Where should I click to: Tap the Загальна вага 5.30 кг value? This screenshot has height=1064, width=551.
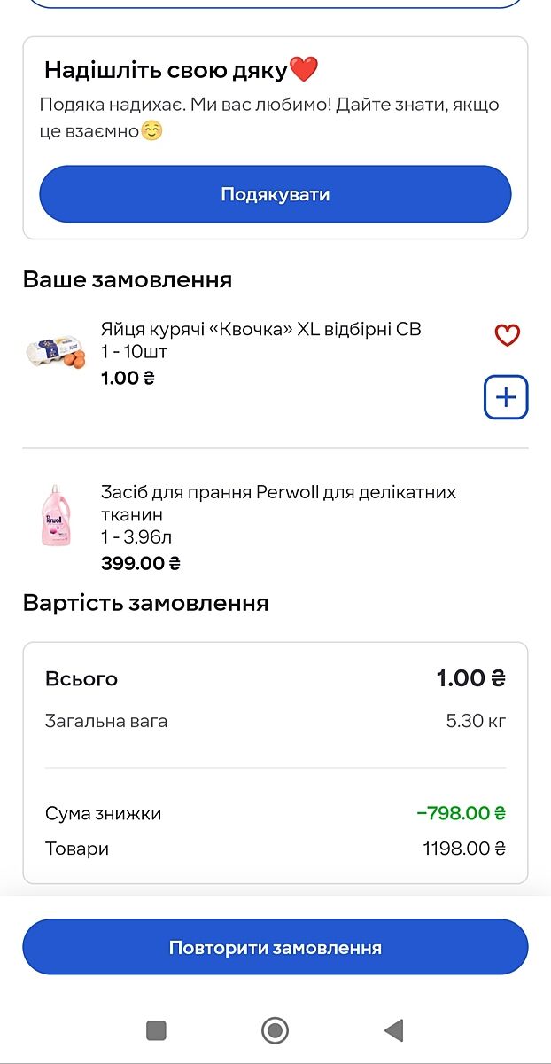[x=476, y=721]
